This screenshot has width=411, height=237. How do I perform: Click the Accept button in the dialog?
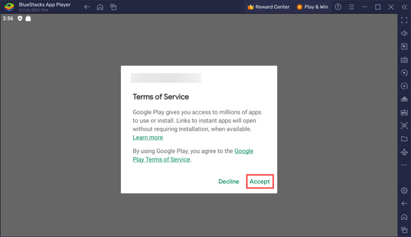[x=260, y=182]
